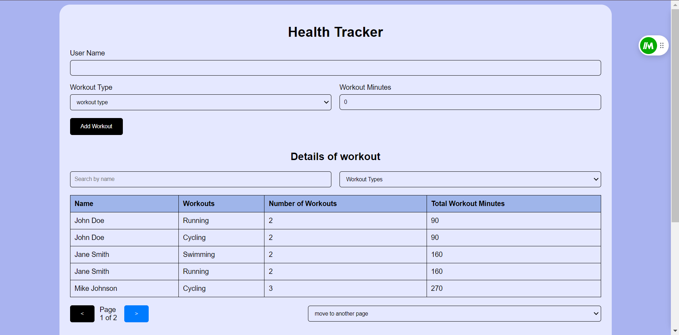
Task: Select the Mike Johnson table row
Action: (x=336, y=289)
